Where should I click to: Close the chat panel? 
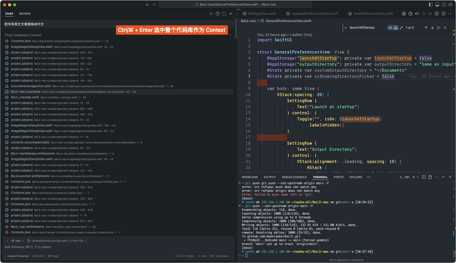pos(231,14)
